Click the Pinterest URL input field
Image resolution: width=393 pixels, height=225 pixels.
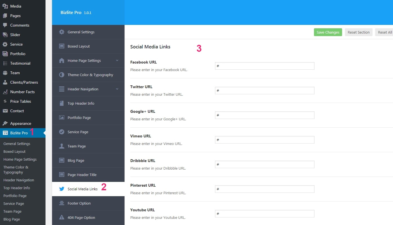click(x=265, y=189)
